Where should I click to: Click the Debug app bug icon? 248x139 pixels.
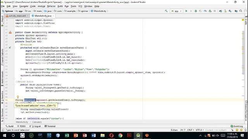point(196,11)
